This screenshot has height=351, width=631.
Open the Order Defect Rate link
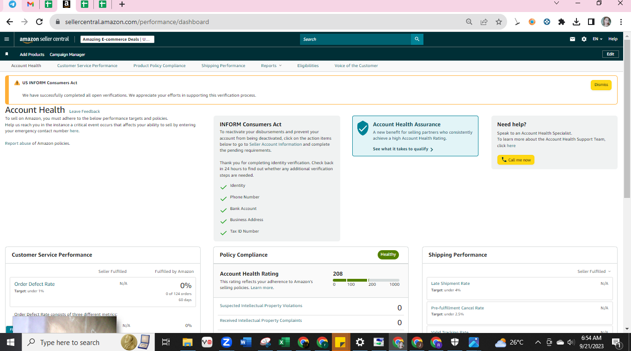click(35, 284)
